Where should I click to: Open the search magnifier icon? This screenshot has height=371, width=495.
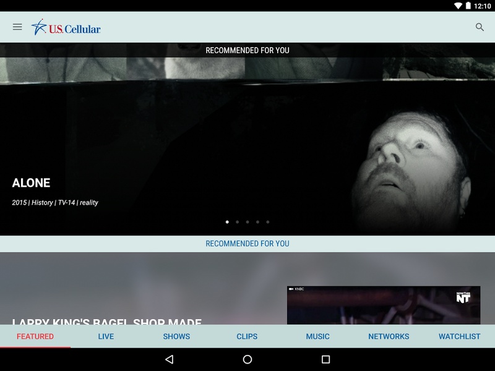(x=480, y=27)
